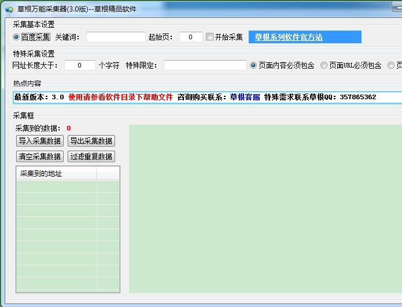Click the 导入采集数据 button
This screenshot has width=402, height=307.
pyautogui.click(x=40, y=141)
